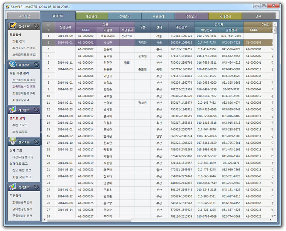Click the vertical scrollbar down arrow
The width and height of the screenshot is (286, 231).
275,216
